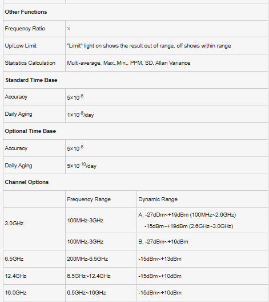Select the Limit light description text
Image resolution: width=269 pixels, height=302 pixels.
tap(149, 46)
